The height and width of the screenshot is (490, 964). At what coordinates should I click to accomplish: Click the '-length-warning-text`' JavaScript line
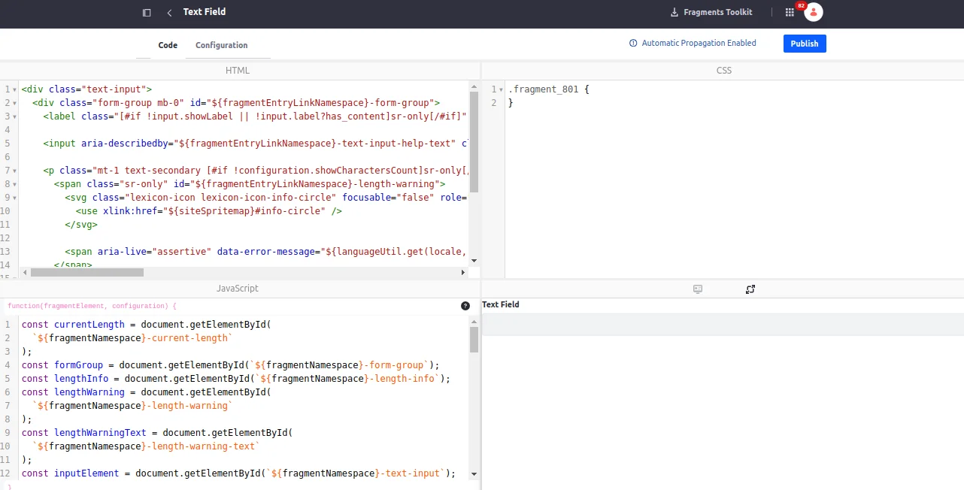point(146,446)
